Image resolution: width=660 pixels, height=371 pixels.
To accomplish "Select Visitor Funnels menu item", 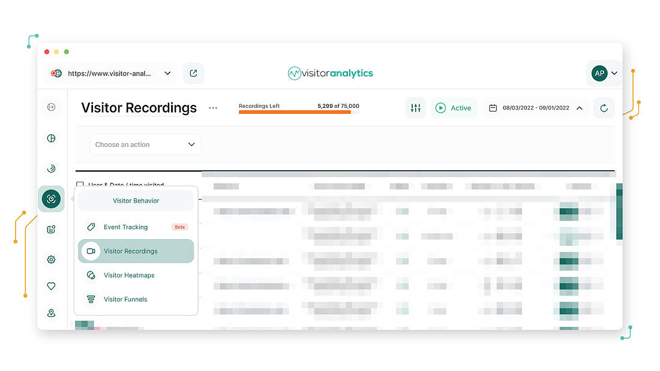I will click(136, 299).
